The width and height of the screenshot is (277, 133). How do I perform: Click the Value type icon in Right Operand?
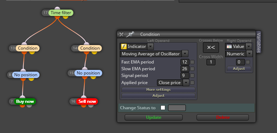(229, 46)
